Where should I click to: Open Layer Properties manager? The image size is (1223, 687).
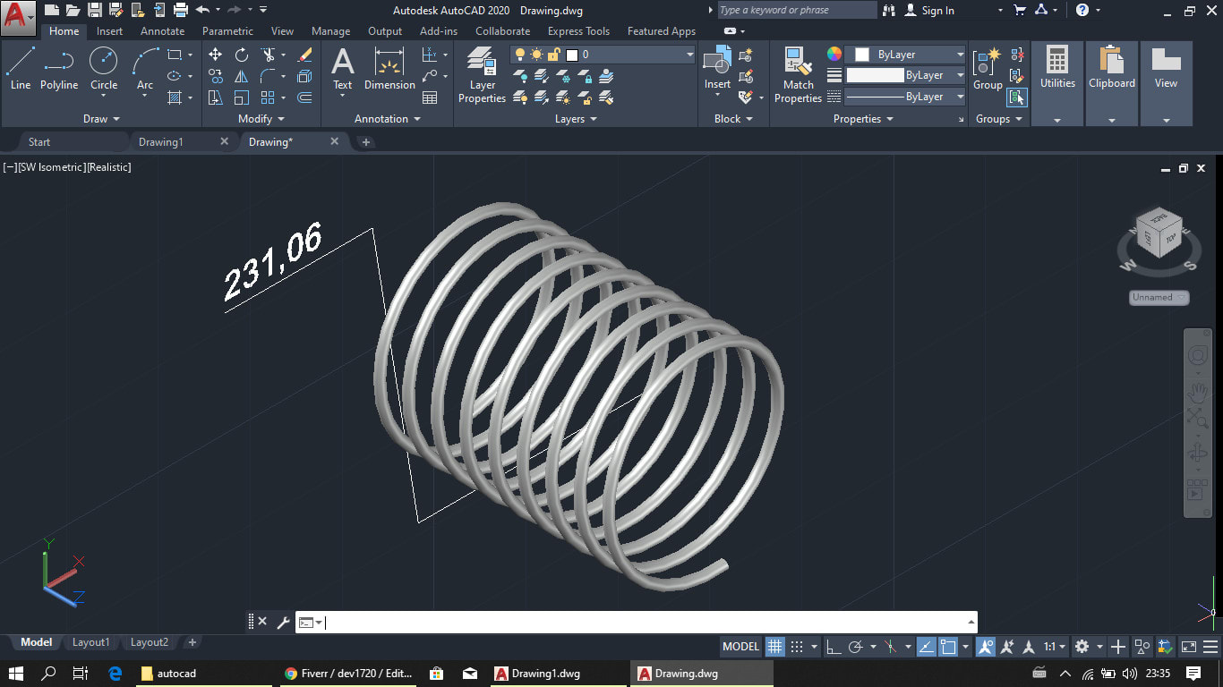click(482, 75)
